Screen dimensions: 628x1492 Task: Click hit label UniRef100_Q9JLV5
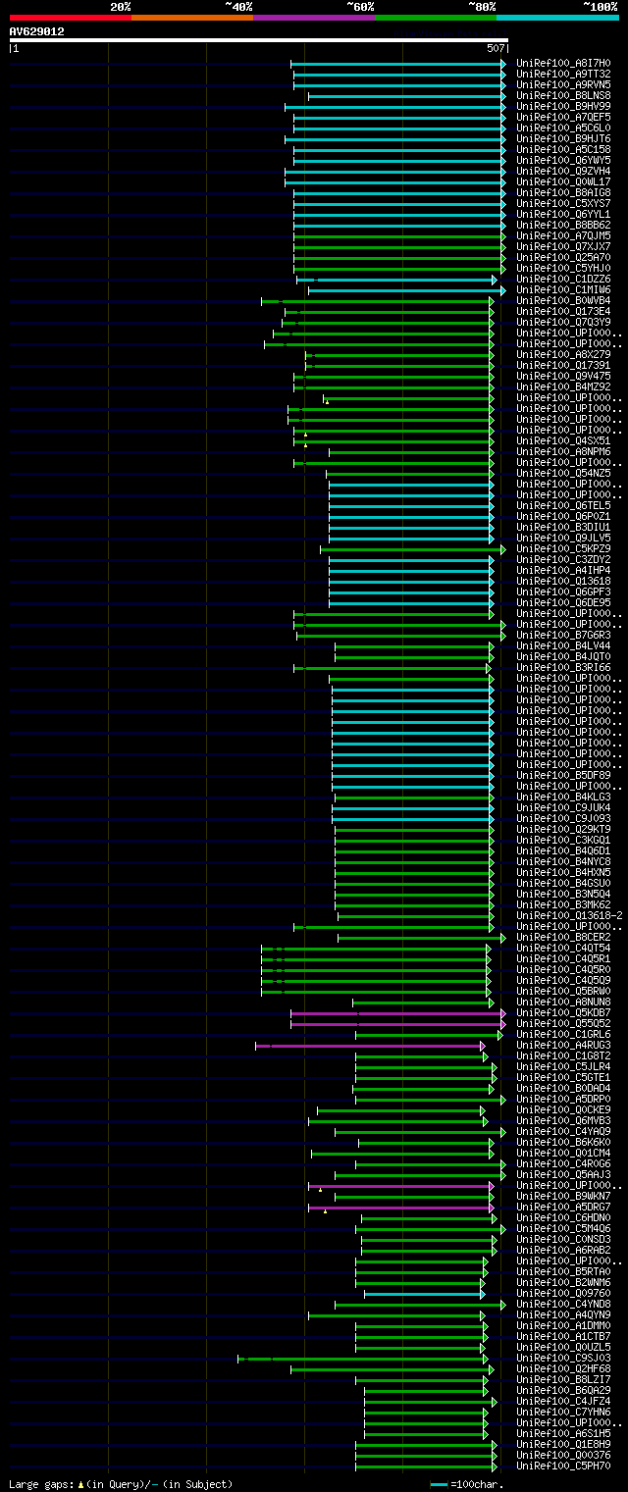(x=563, y=539)
